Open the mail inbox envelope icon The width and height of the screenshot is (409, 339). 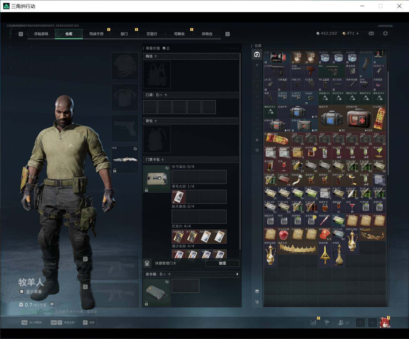pyautogui.click(x=371, y=33)
